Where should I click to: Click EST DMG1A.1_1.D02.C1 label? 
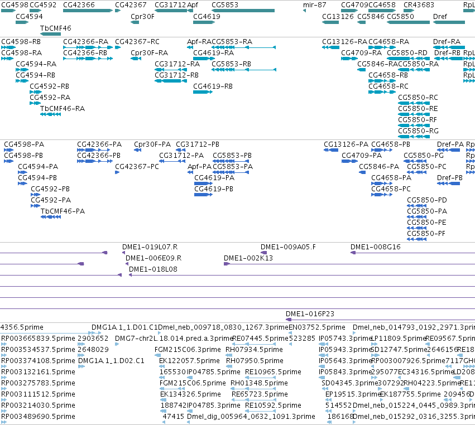coord(111,361)
